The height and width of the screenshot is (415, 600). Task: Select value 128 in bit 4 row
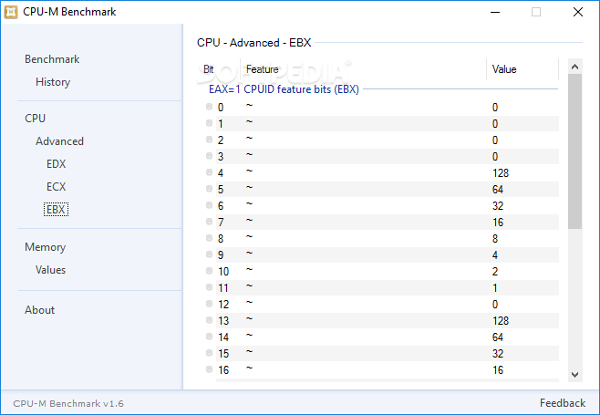[501, 173]
